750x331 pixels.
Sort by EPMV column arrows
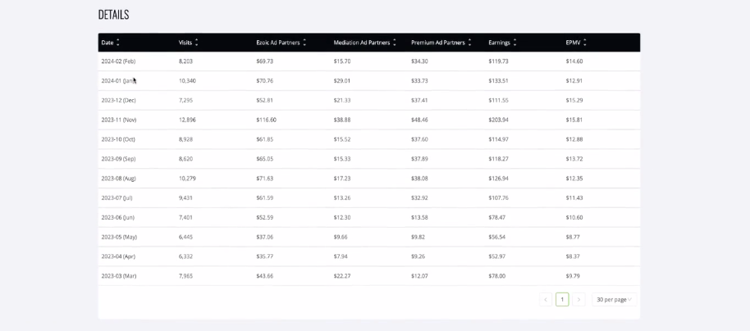[585, 43]
